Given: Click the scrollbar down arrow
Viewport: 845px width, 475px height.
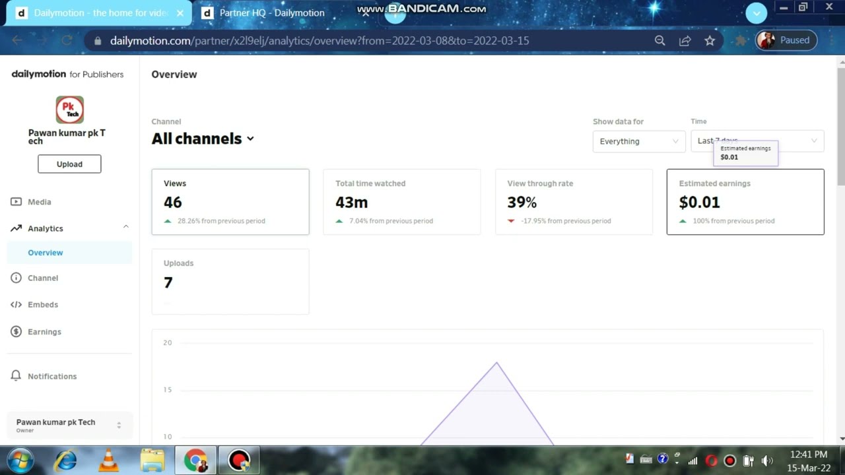Looking at the screenshot, I should pos(841,439).
